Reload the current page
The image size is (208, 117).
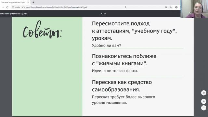click(x=7, y=7)
